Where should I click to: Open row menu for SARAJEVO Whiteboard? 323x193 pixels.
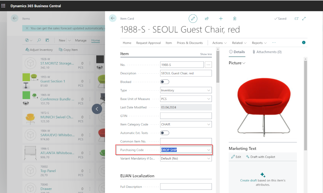click(90, 135)
